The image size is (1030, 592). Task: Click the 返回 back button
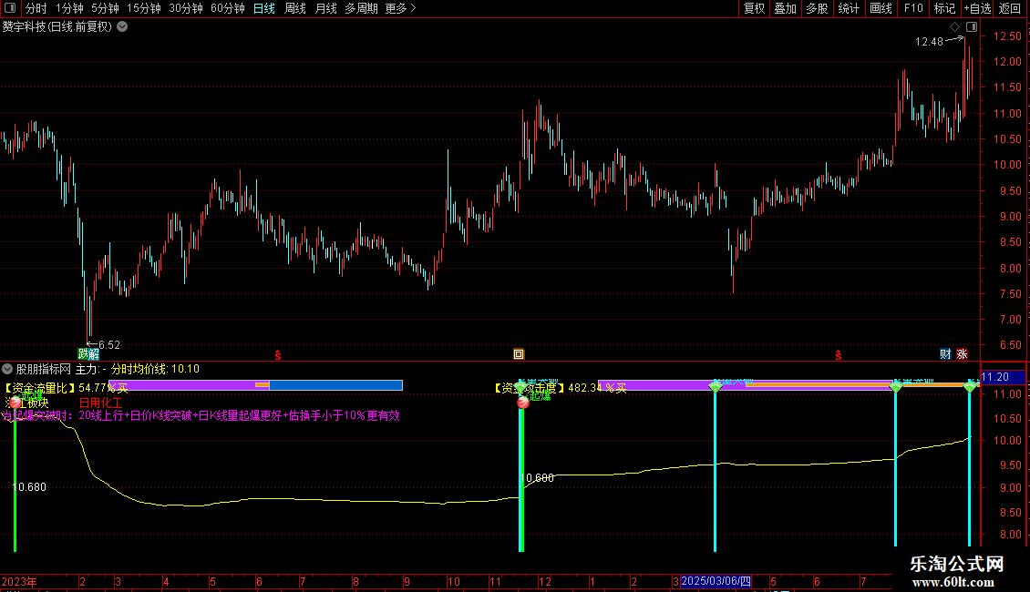click(1010, 8)
